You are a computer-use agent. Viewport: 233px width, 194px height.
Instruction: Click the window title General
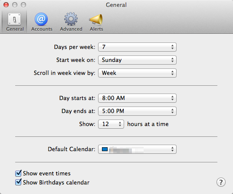pos(116,5)
